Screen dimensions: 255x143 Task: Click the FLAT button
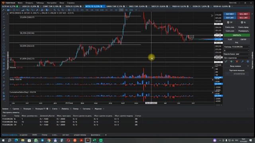click(x=230, y=39)
